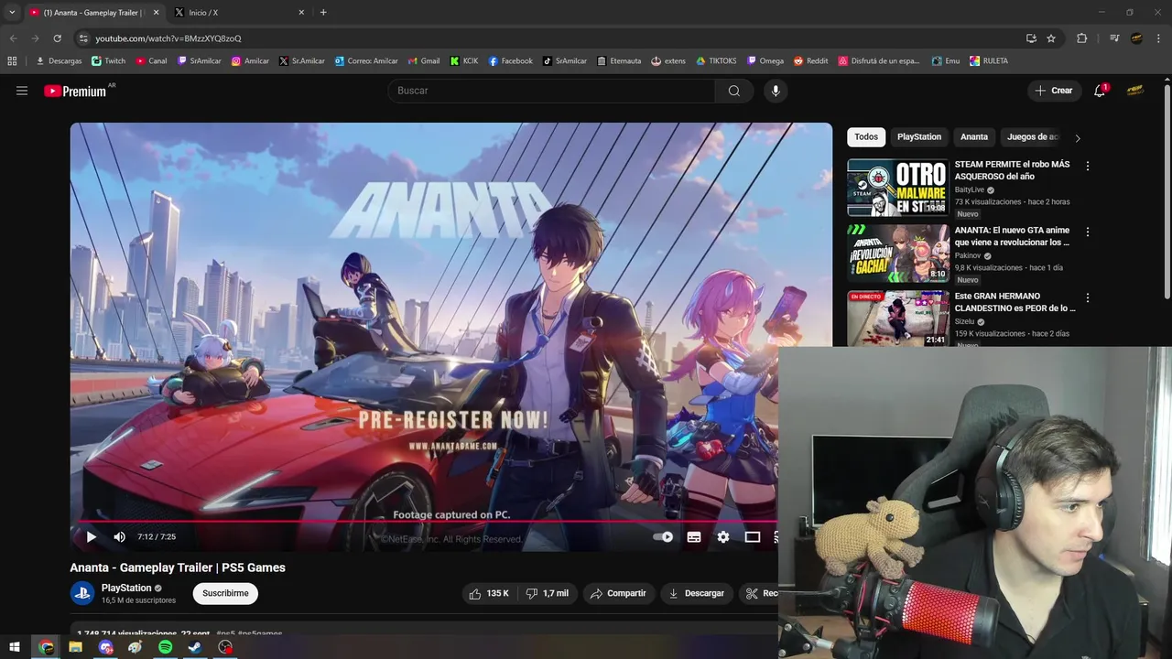Open the PlayStation channel name link
1172x659 pixels.
coord(126,588)
